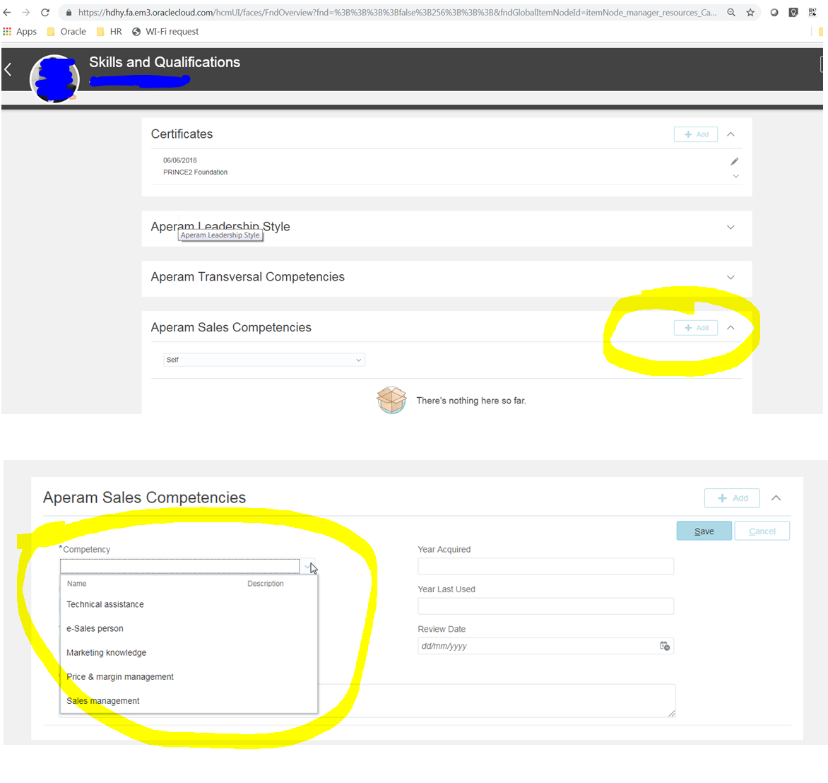
Task: Click Add in upper Sales Competencies section
Action: 695,328
